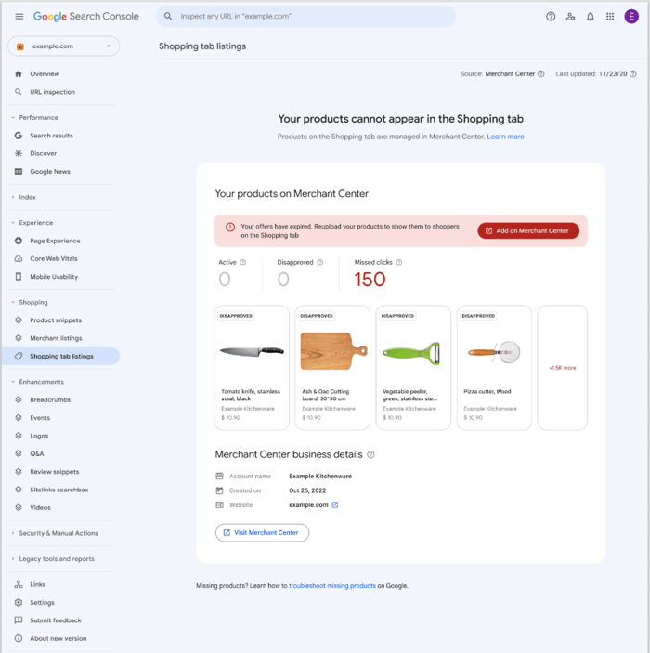Open the Google apps grid

tap(610, 16)
